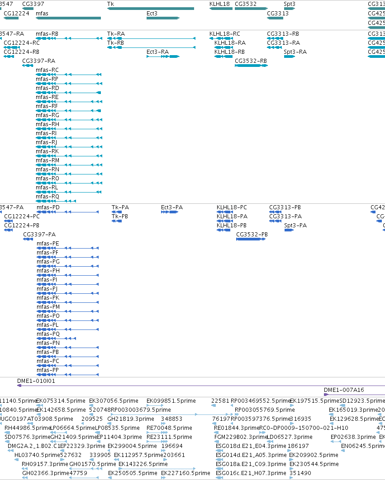This screenshot has width=385, height=480.
Task: Select the Ect3-RA transcript
Action: pos(163,56)
